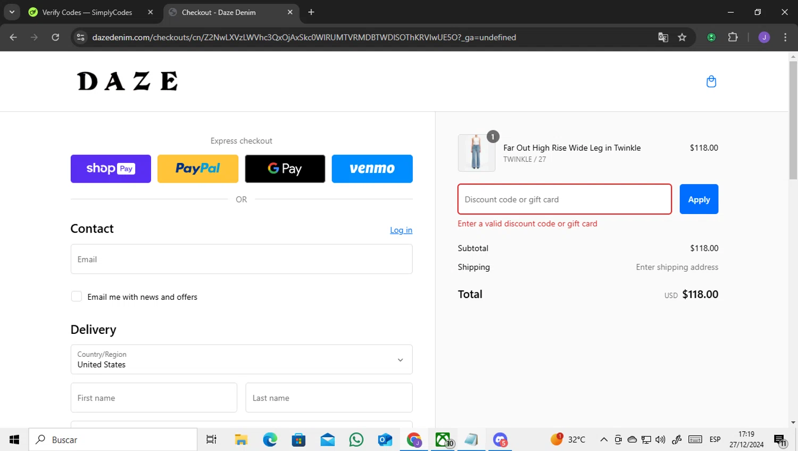Viewport: 798px width, 451px height.
Task: Open Microsoft Store from the taskbar
Action: pyautogui.click(x=298, y=439)
